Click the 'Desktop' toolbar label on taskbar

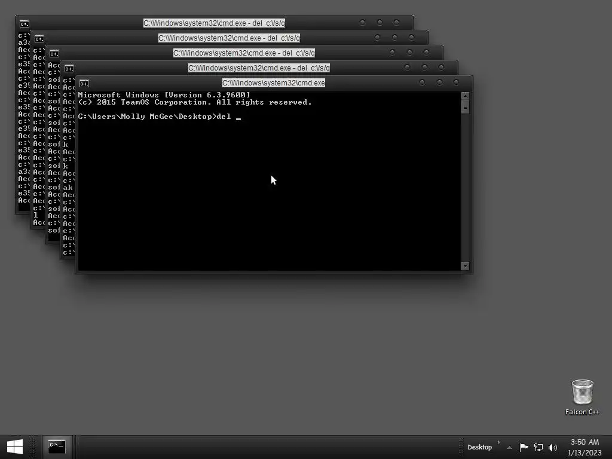479,447
